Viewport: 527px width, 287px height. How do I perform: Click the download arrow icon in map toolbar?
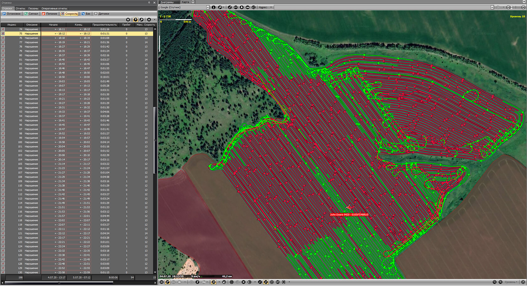(242, 7)
